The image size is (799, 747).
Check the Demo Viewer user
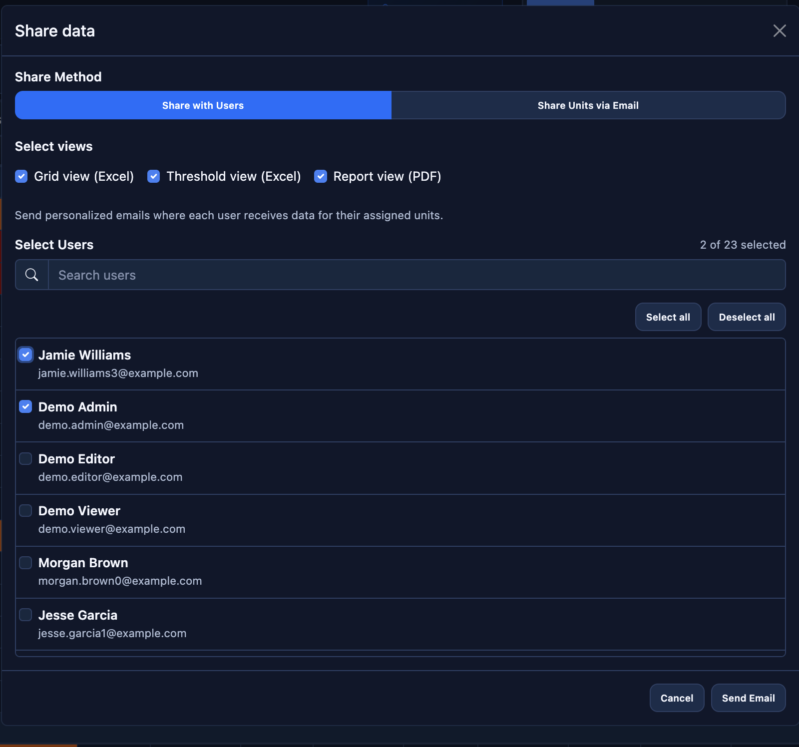[x=26, y=510]
